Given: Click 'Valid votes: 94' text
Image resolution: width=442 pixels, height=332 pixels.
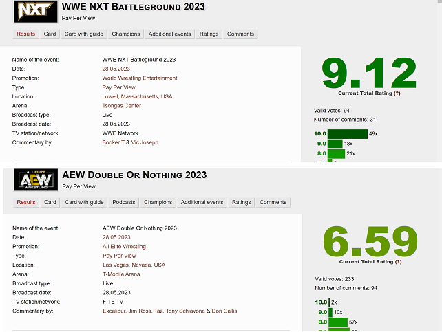Looking at the screenshot, I should tap(332, 111).
